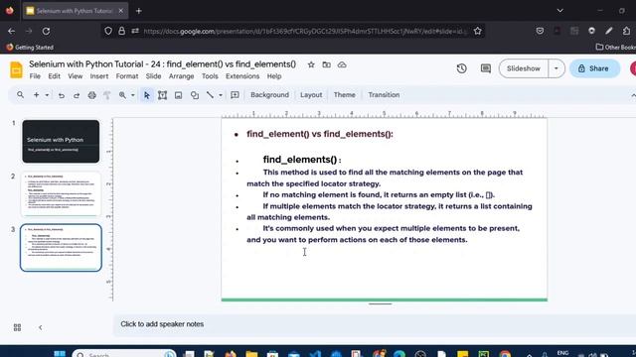Open a new browser tab
This screenshot has height=357, width=636.
coord(139,11)
